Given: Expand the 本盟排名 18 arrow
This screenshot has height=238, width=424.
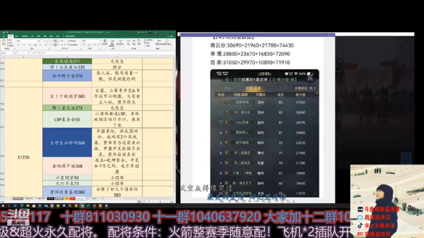Looking at the screenshot, I should pyautogui.click(x=315, y=88).
